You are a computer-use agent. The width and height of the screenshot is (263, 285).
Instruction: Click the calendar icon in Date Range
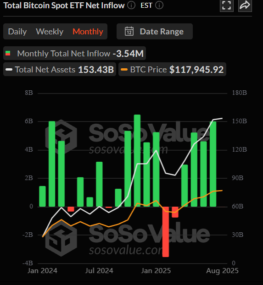pos(129,32)
